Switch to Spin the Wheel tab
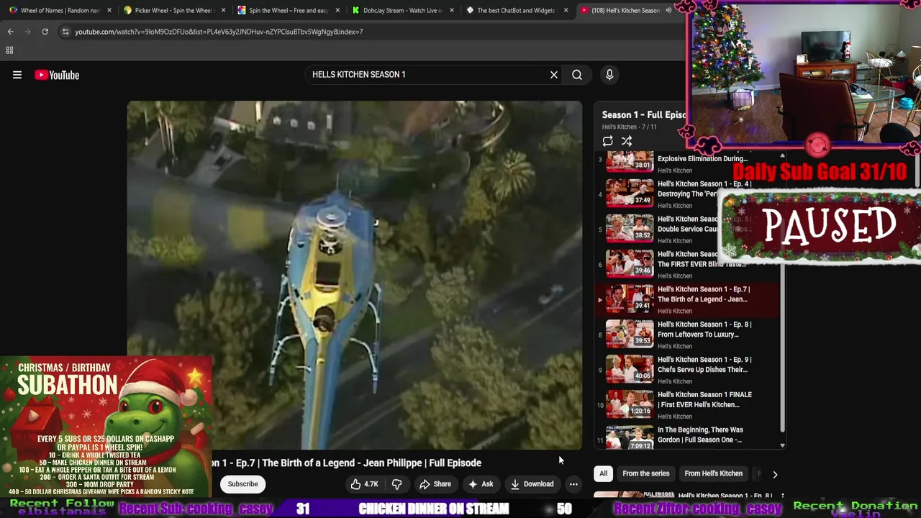The width and height of the screenshot is (921, 518). (x=288, y=10)
